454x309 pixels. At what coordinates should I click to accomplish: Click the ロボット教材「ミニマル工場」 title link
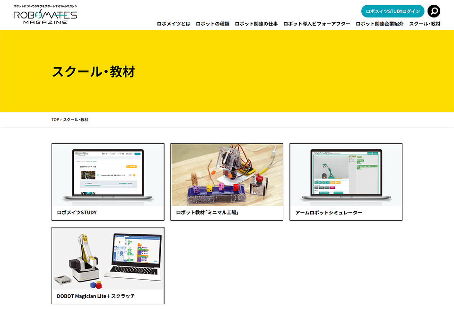(x=207, y=213)
